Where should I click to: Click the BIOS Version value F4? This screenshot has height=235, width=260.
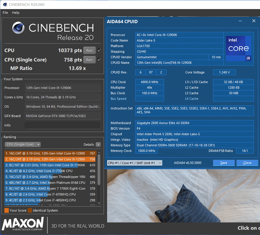tap(195, 128)
